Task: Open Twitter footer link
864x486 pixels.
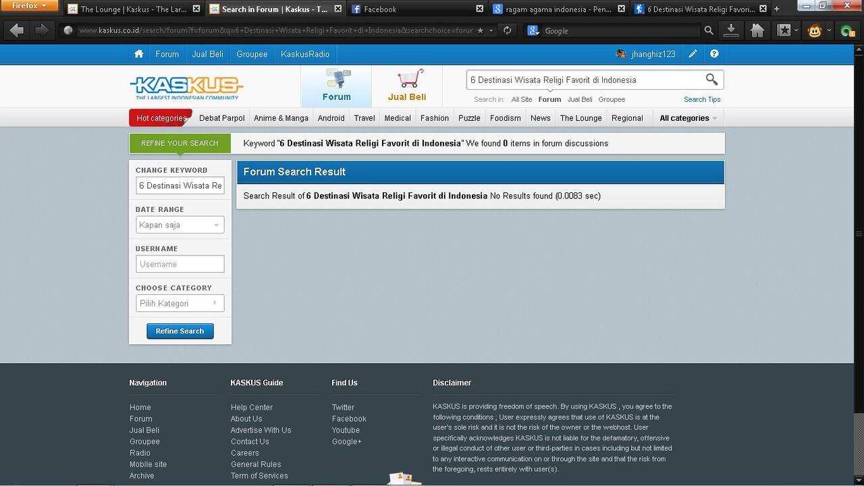Action: pyautogui.click(x=343, y=407)
